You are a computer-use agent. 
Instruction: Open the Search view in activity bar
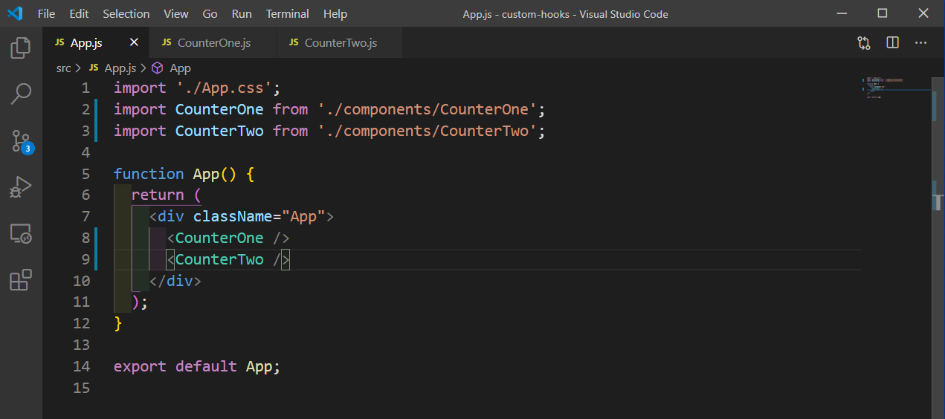[x=21, y=94]
